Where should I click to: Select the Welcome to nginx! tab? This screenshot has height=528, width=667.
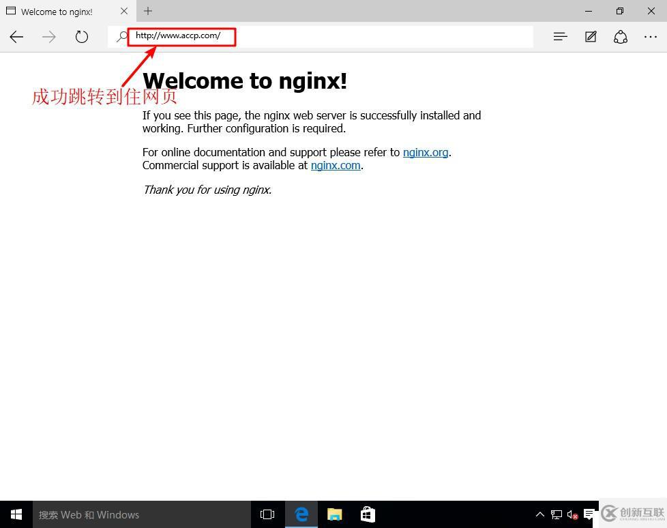click(x=68, y=11)
